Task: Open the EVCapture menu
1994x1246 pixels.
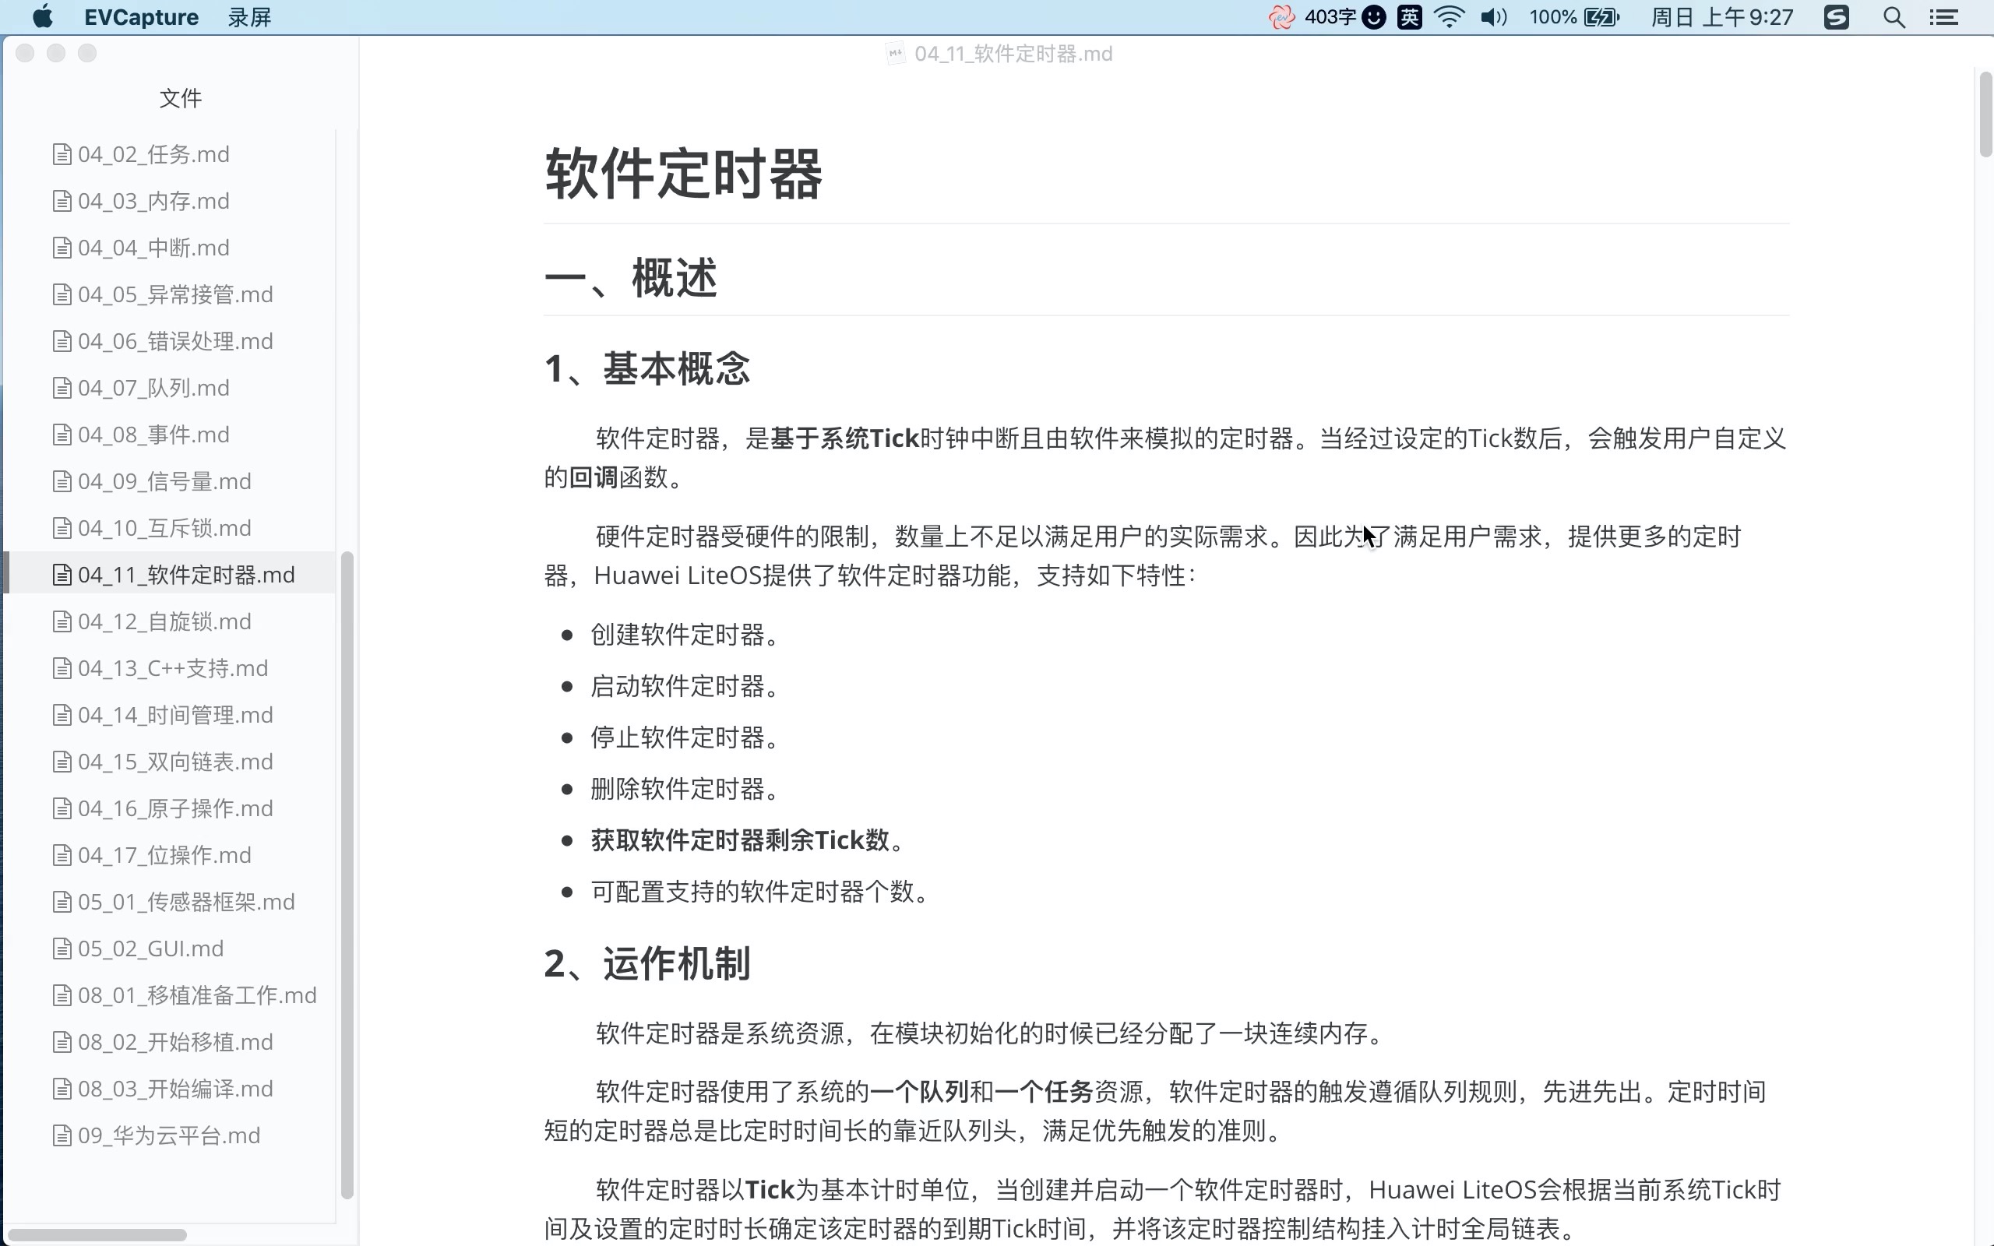Action: (139, 16)
